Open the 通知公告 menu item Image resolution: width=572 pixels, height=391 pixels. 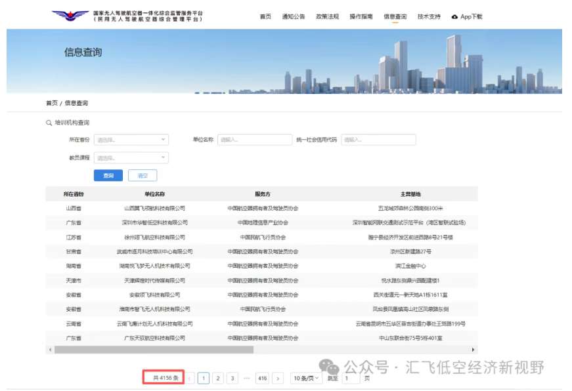293,16
